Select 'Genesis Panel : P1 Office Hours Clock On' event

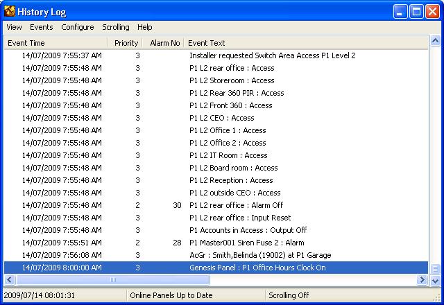[216, 268]
